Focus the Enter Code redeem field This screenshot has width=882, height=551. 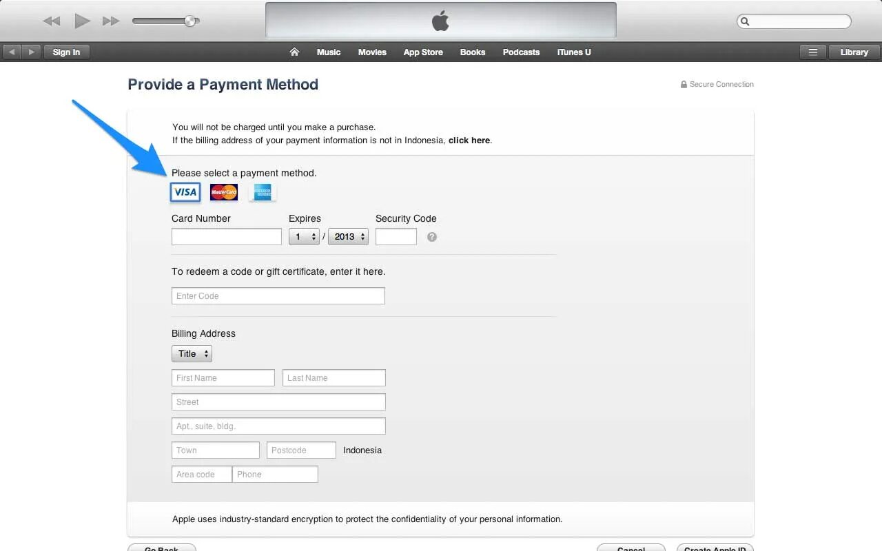[x=278, y=296]
